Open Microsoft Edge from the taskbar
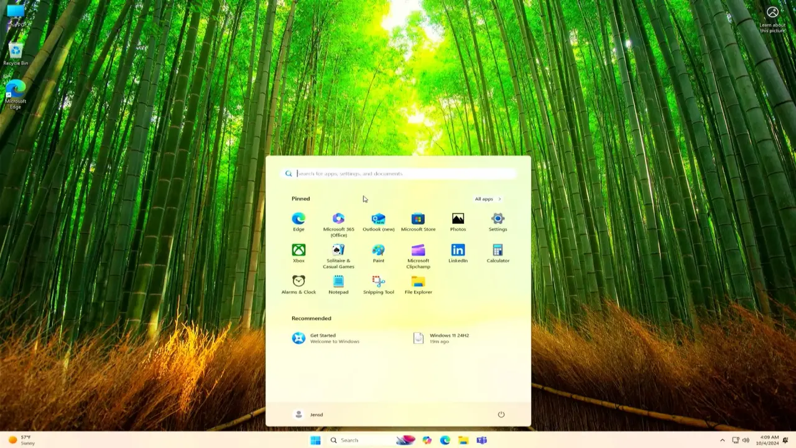This screenshot has width=796, height=448. click(x=445, y=440)
